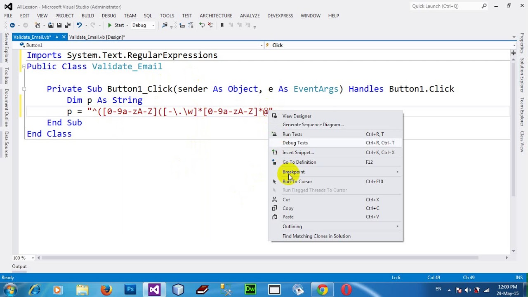Navigate backward with the blue back arrow

pyautogui.click(x=12, y=25)
